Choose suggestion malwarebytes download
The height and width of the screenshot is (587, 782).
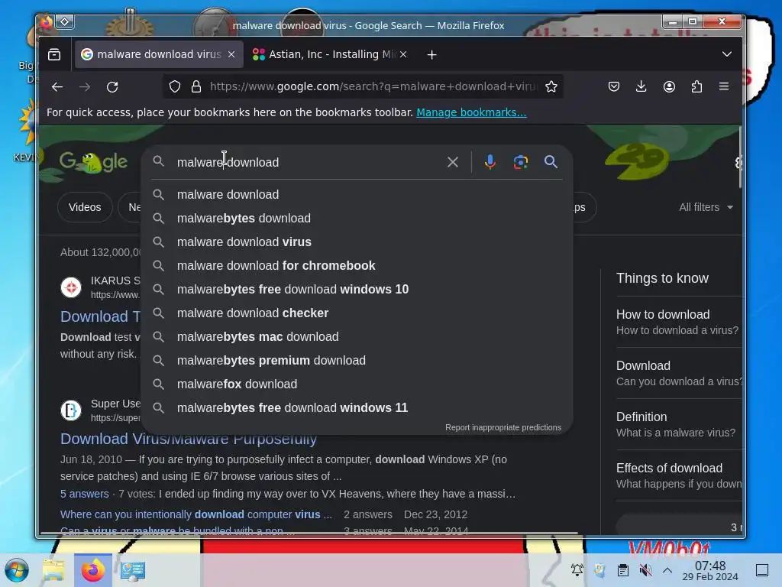357,218
